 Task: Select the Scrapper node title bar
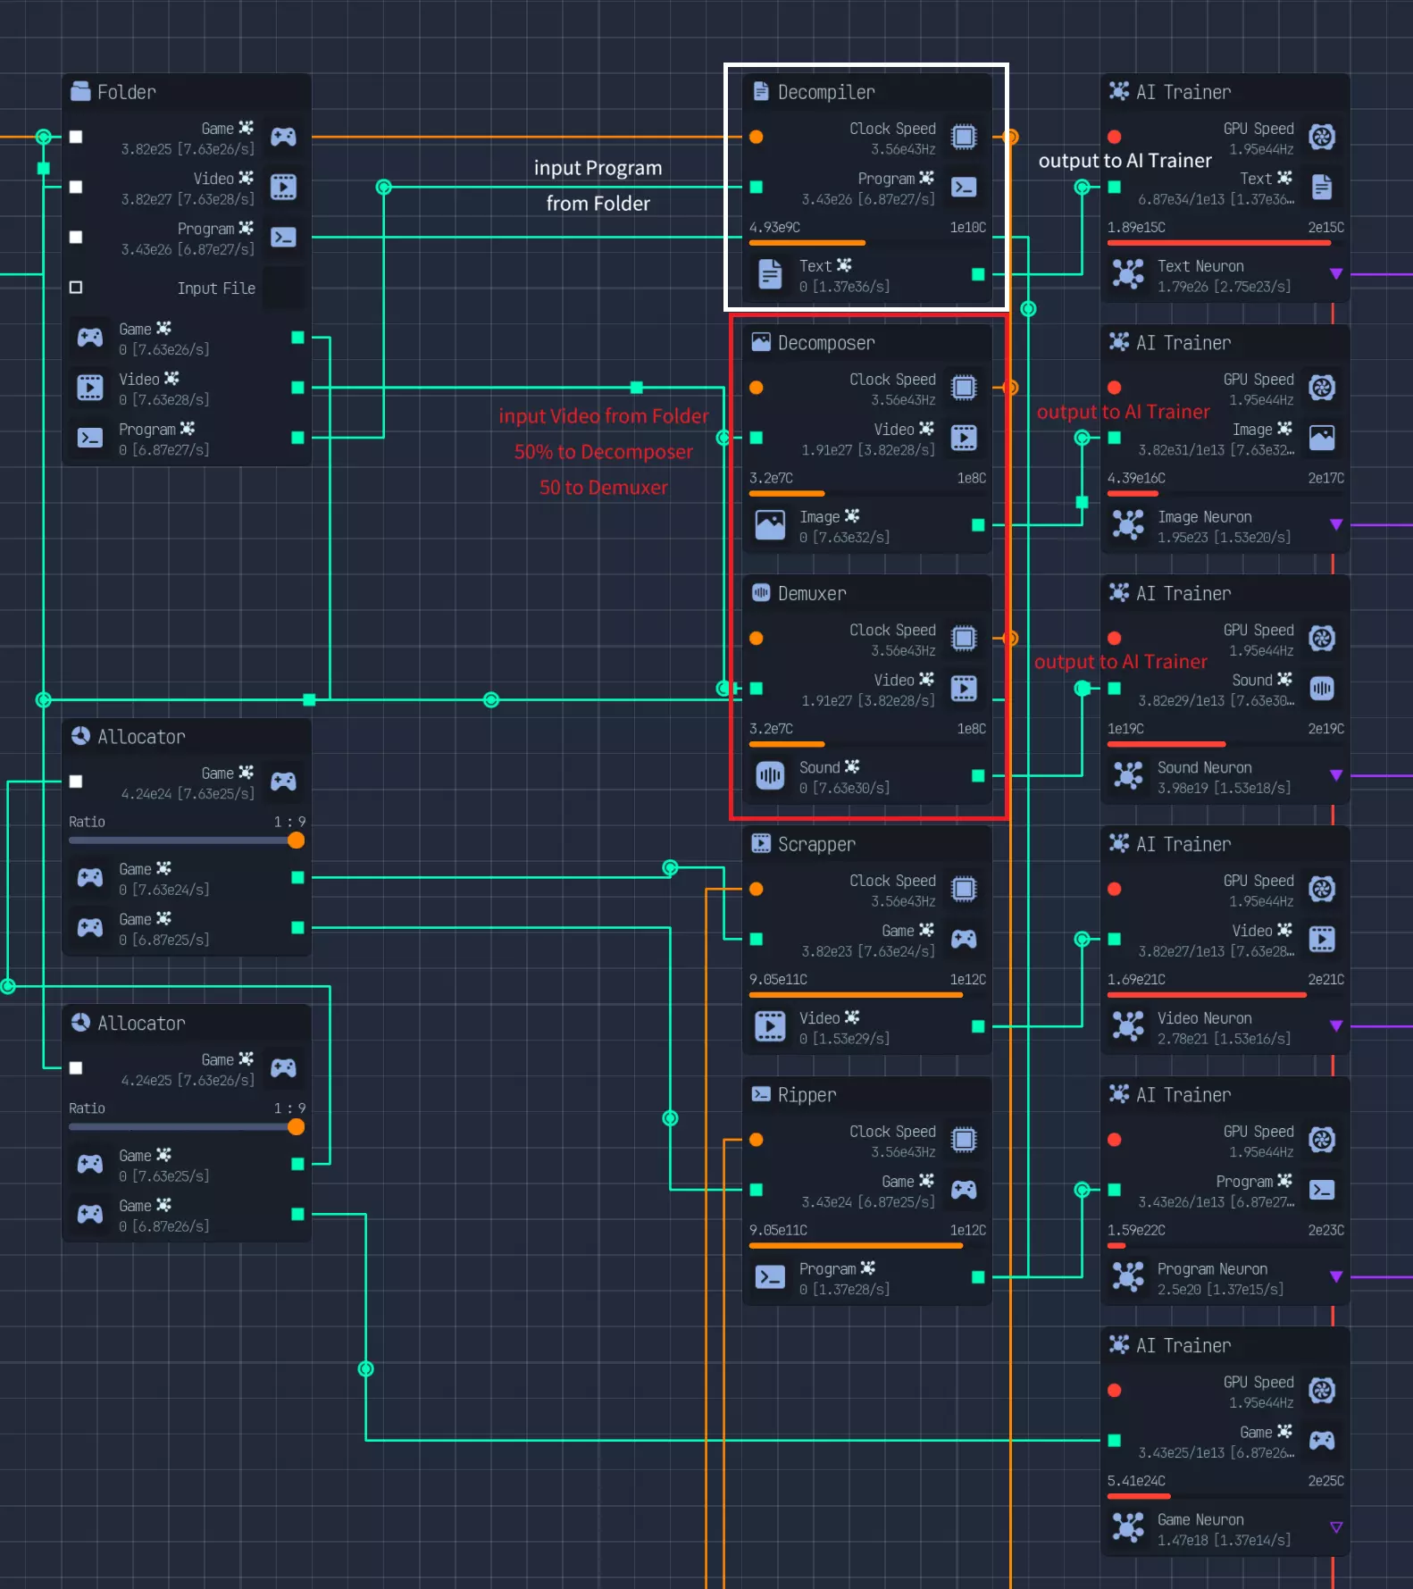pos(867,844)
